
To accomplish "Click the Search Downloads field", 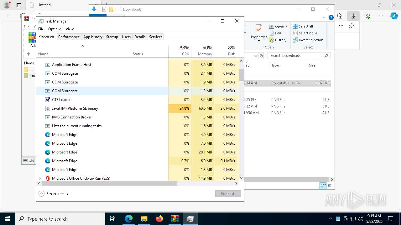I will 299,56.
